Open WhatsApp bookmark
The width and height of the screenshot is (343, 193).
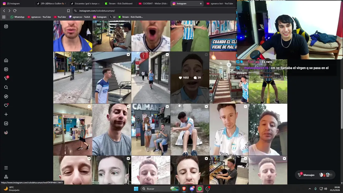(17, 17)
